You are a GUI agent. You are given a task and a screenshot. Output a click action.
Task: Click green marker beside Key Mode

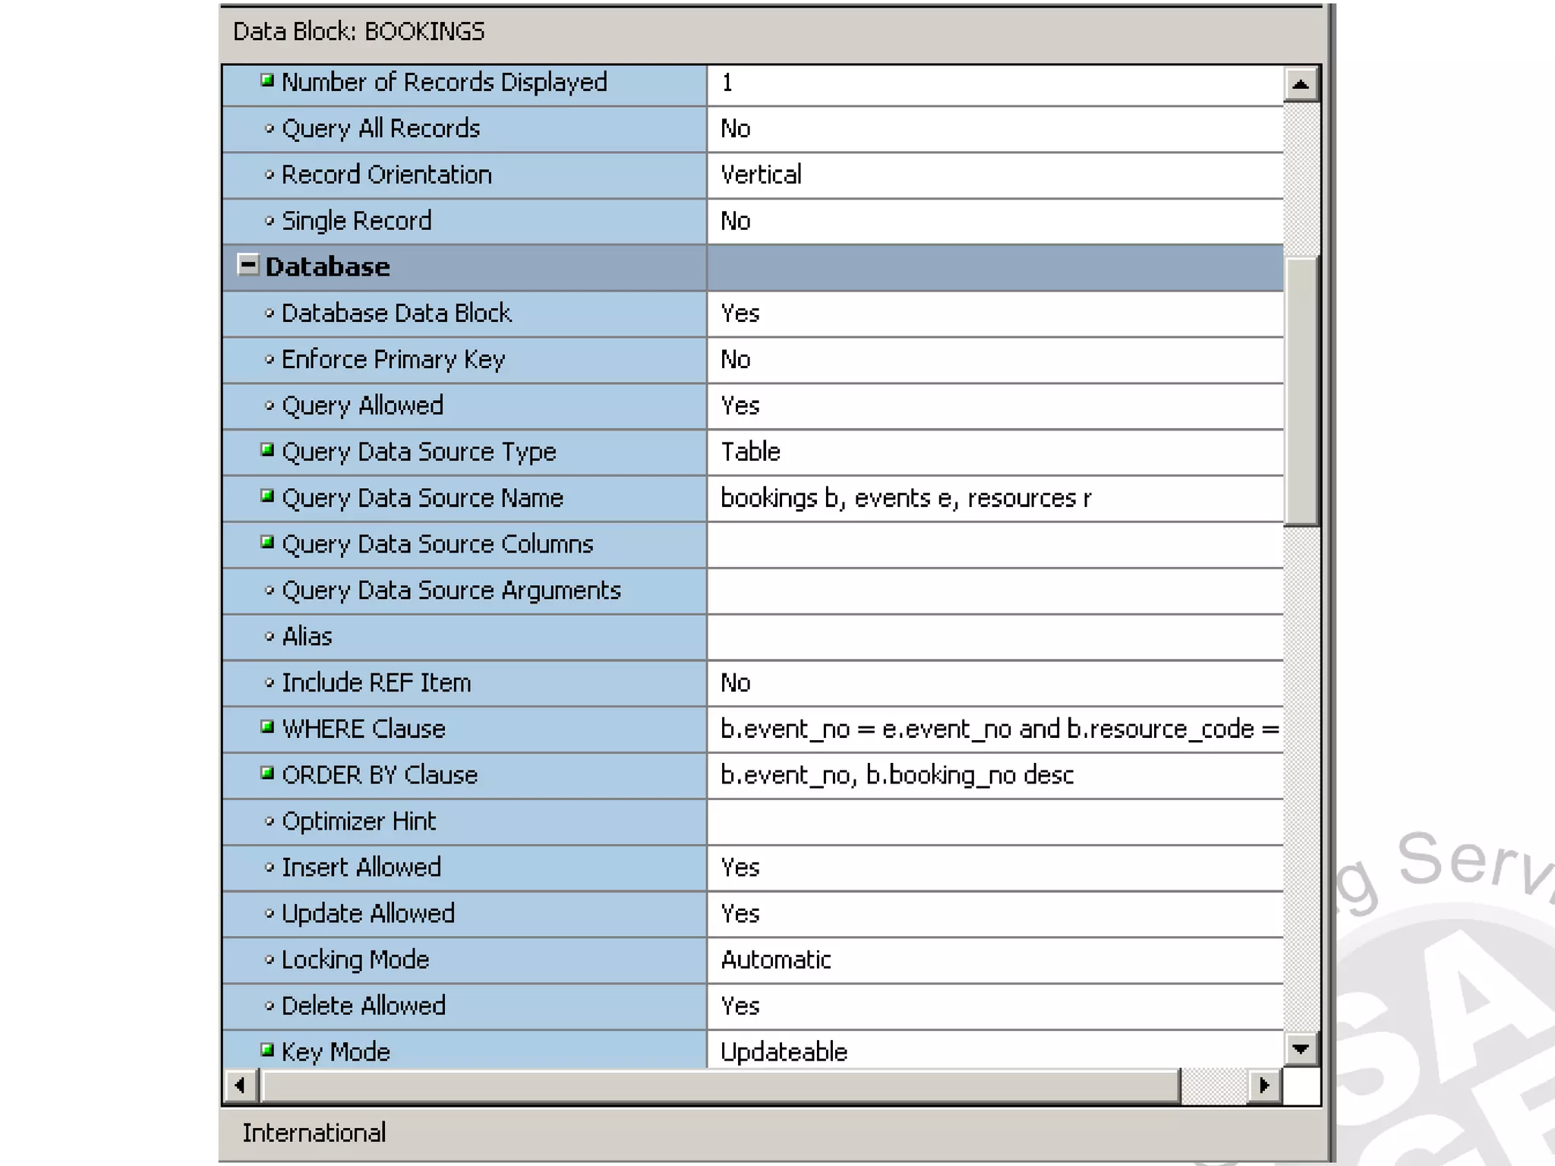tap(267, 1050)
